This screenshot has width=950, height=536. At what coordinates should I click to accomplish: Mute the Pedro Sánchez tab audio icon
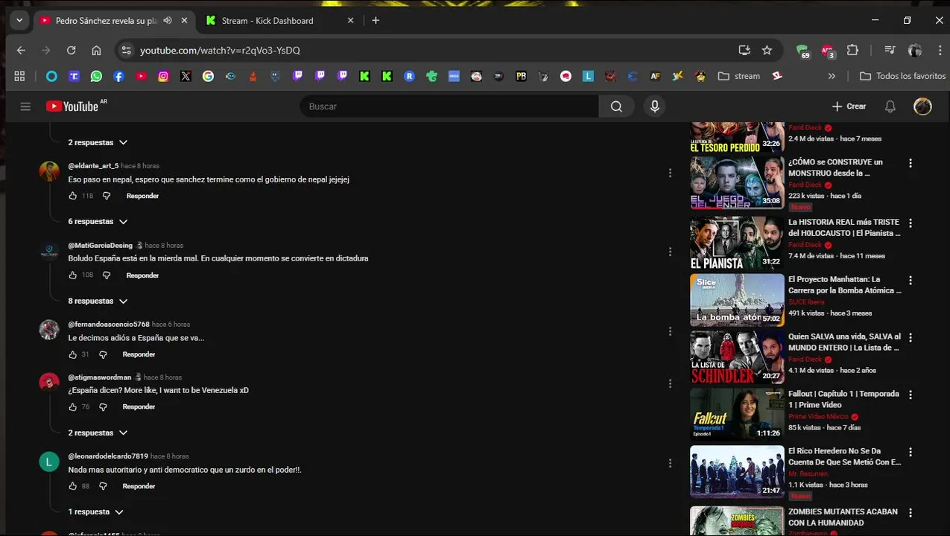168,21
